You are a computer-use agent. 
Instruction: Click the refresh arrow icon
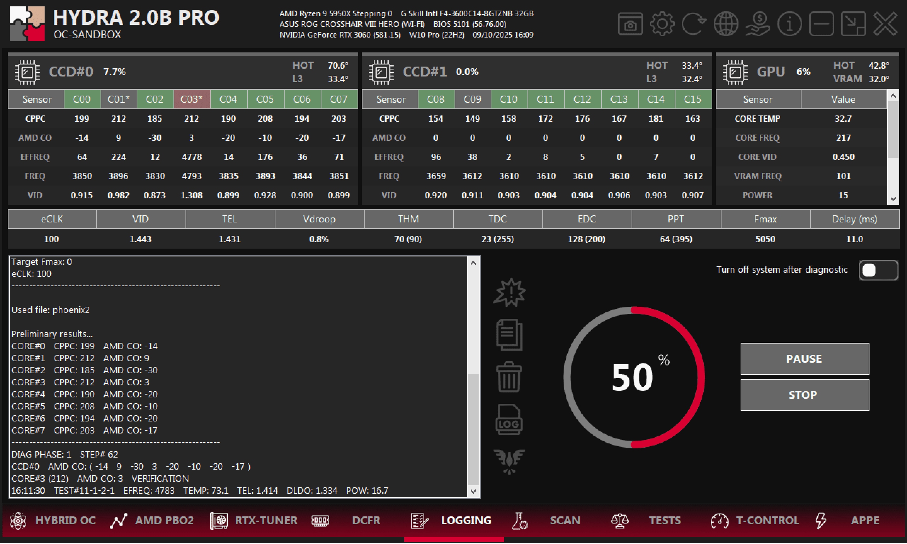click(x=694, y=24)
